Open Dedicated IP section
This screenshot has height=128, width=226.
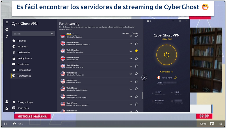24,52
